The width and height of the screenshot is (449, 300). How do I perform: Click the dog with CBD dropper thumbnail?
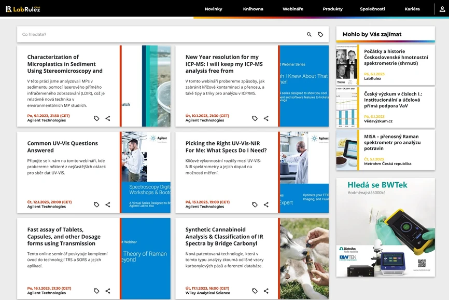click(x=304, y=258)
